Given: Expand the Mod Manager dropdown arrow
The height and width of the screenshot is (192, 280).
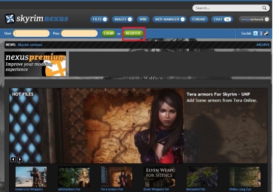Looking at the screenshot, I should tap(182, 19).
